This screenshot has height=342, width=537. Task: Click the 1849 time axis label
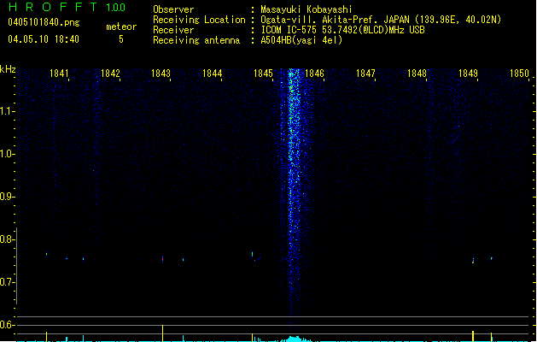468,74
